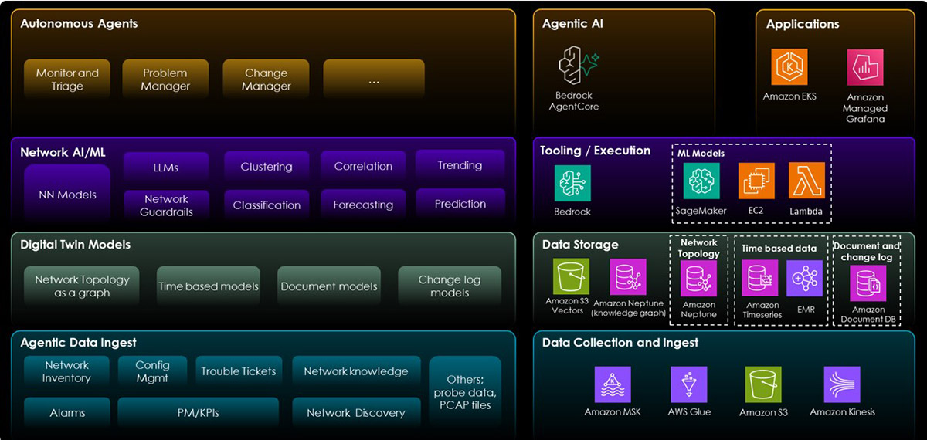
Task: Click the Amazon S3 icon in Data Collection
Action: point(763,384)
